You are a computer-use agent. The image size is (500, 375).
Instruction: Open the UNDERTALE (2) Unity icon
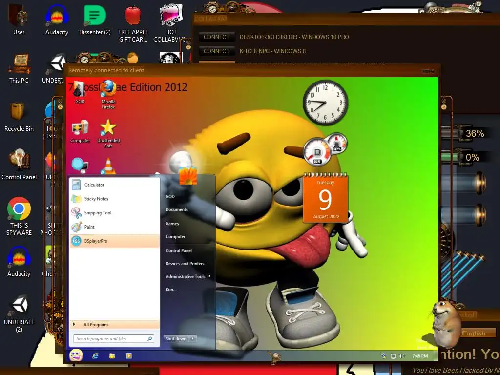point(19,313)
